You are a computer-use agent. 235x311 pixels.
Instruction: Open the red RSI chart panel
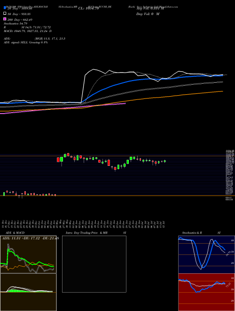206,292
